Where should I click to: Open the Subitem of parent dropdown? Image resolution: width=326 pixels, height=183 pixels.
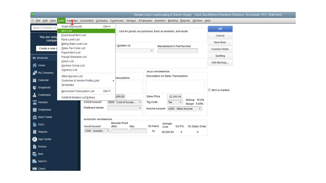coord(151,50)
